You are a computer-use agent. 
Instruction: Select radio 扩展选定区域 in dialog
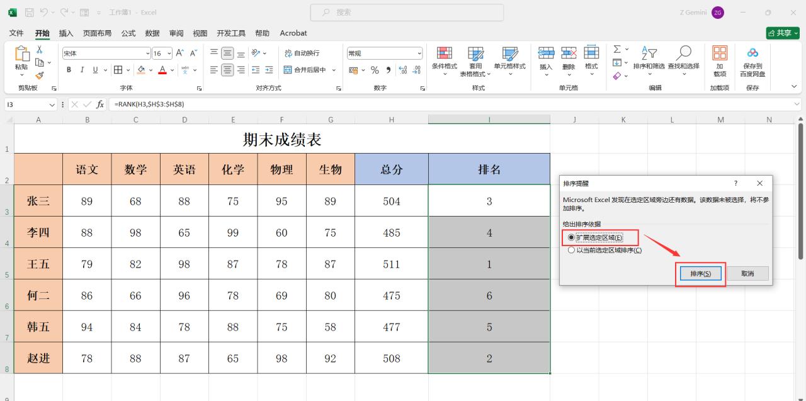click(x=571, y=237)
